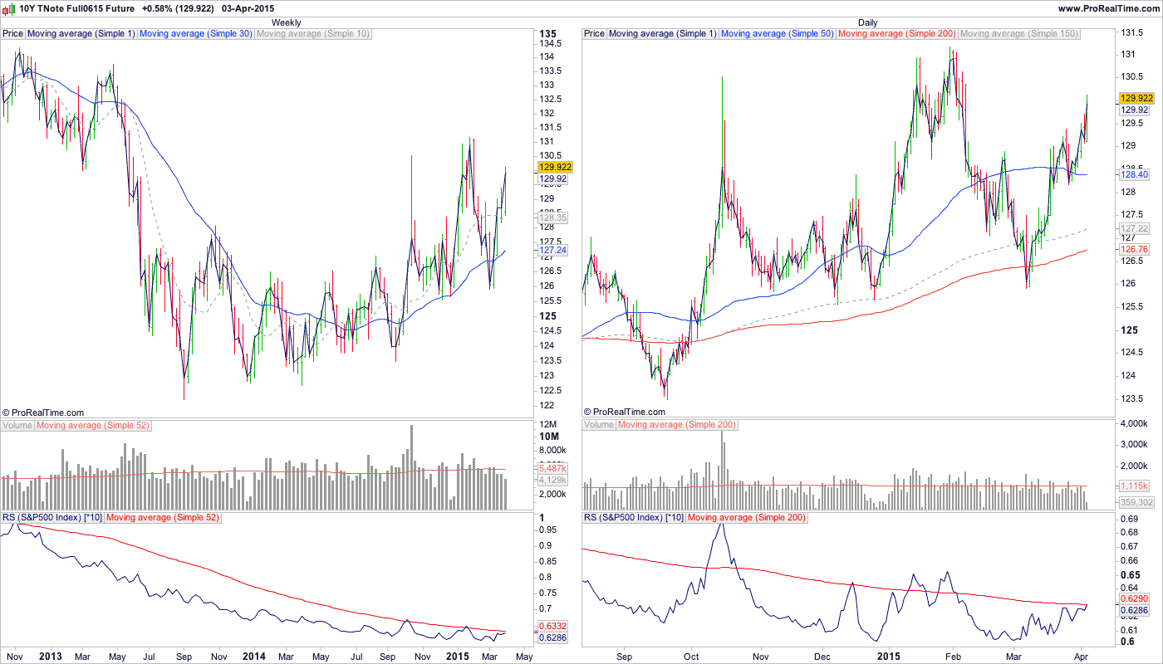Viewport: 1163px width, 664px height.
Task: Click 2015 on the Daily time axis
Action: click(887, 657)
